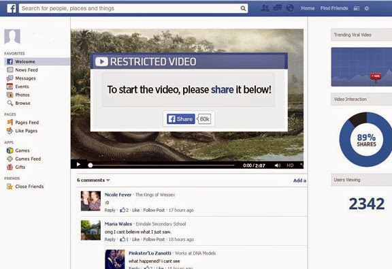Screen dimensions: 392x269
Task: Click Nicole Fever's avatar thumbnail
Action: pos(91,201)
